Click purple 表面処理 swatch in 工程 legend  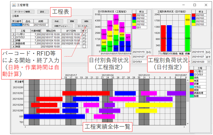pos(192,93)
